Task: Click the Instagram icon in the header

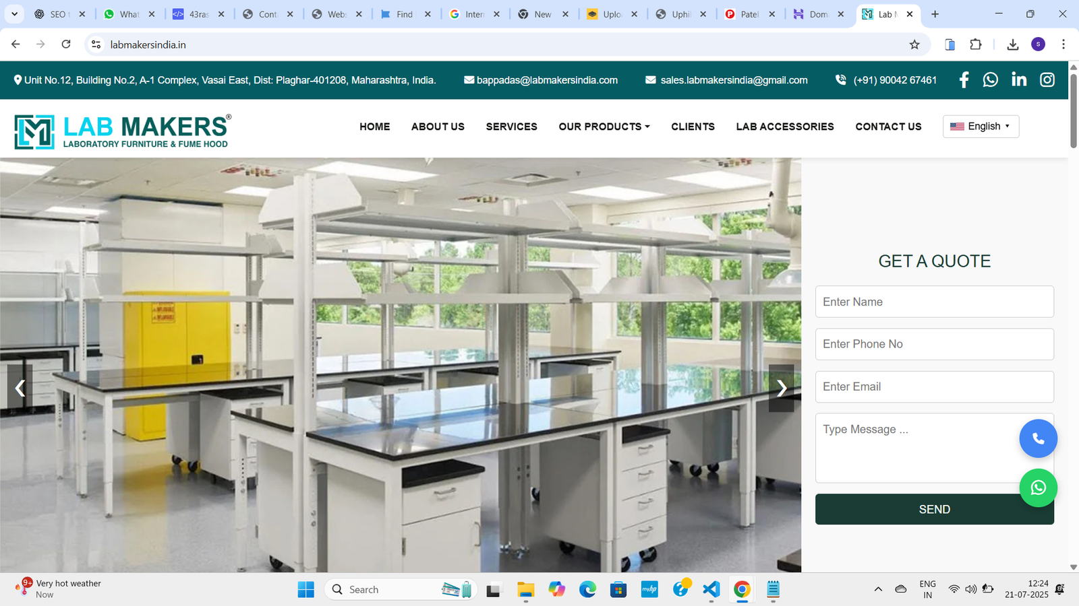Action: coord(1047,79)
